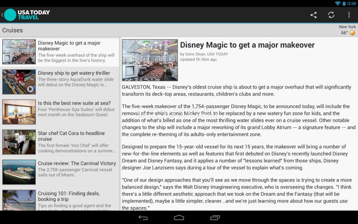Screen dimensions: 358x224
Task: Open 'Cruising 101: Finding deals' story
Action: pos(60,200)
